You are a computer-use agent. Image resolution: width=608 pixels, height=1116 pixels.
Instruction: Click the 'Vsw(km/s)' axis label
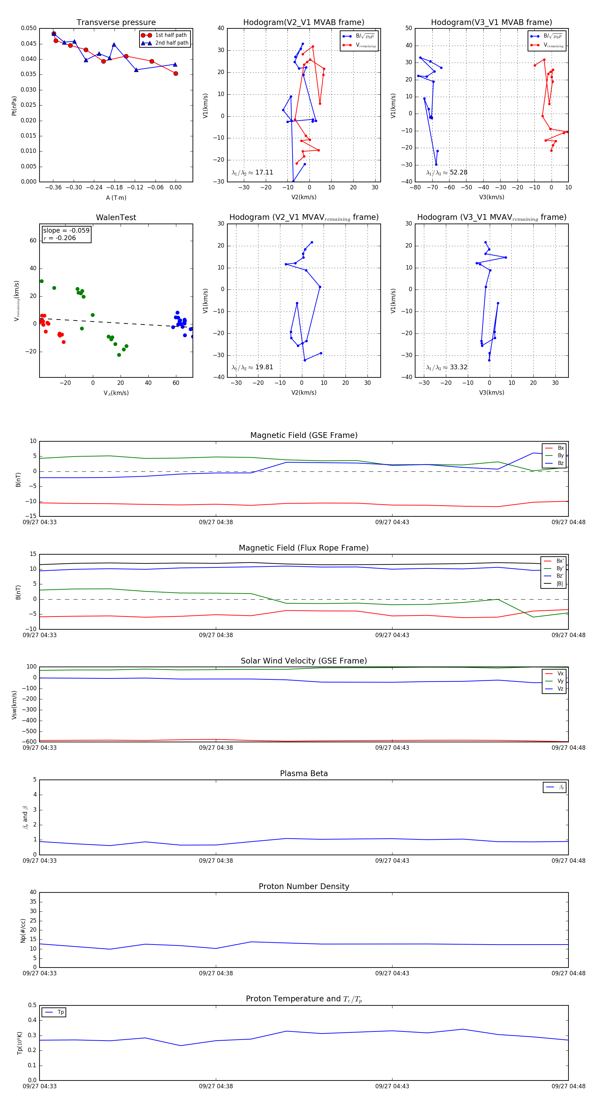tap(14, 705)
